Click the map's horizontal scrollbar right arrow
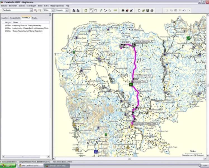 pyautogui.click(x=205, y=158)
